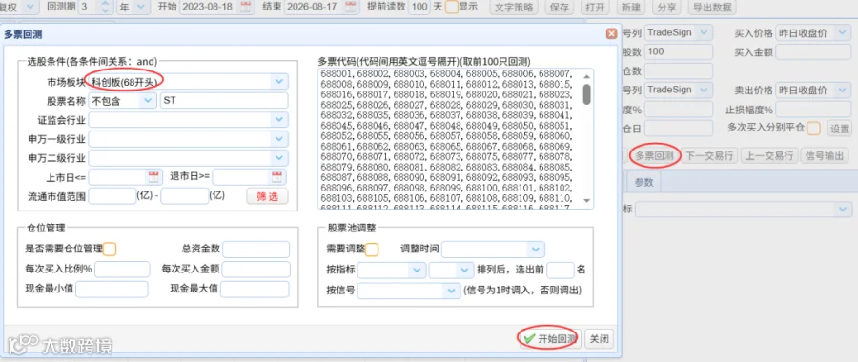The width and height of the screenshot is (858, 362).
Task: Open the end date calendar picker
Action: point(351,7)
